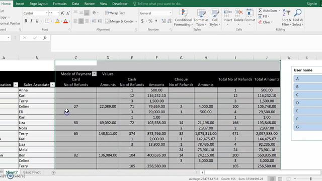Toggle Italic formatting
The height and width of the screenshot is (181, 322).
pos(31,21)
